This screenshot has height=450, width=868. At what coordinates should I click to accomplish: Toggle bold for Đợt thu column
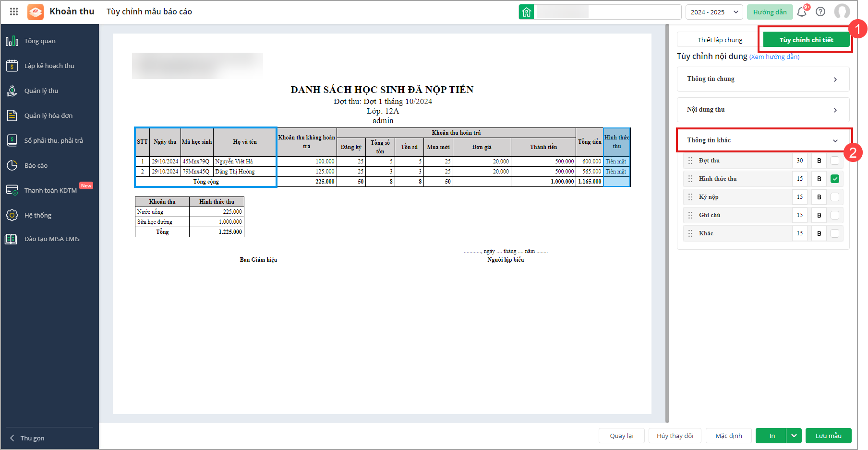[819, 161]
